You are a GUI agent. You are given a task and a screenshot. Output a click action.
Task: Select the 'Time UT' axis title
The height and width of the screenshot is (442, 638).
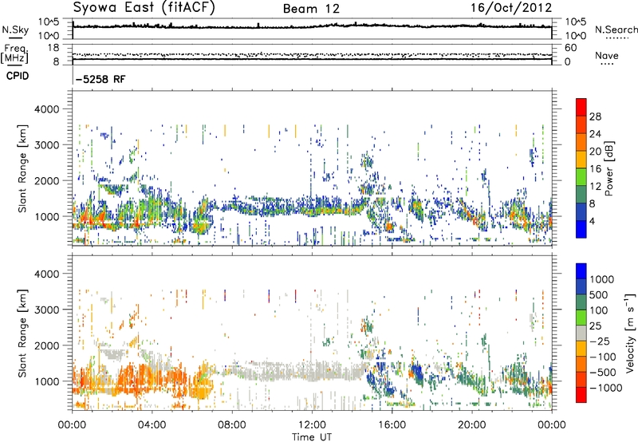coord(312,437)
